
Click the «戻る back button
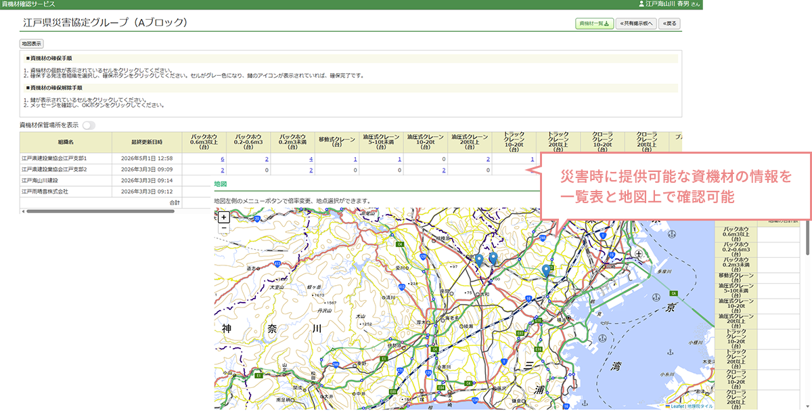point(669,23)
